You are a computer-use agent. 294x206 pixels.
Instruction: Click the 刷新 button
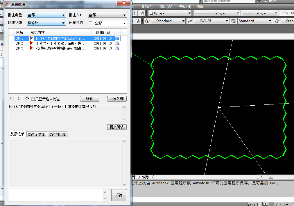89,99
